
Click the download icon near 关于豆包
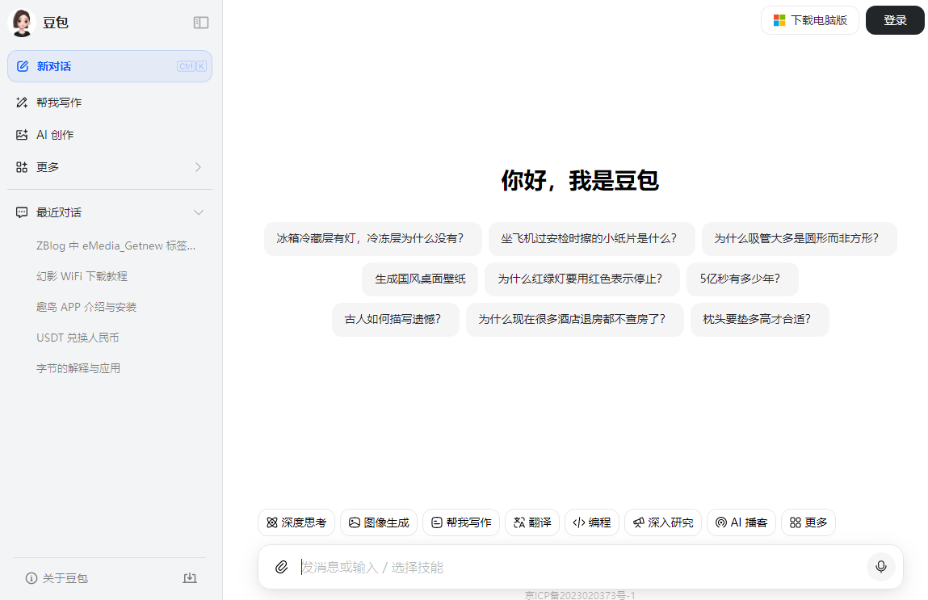(190, 578)
